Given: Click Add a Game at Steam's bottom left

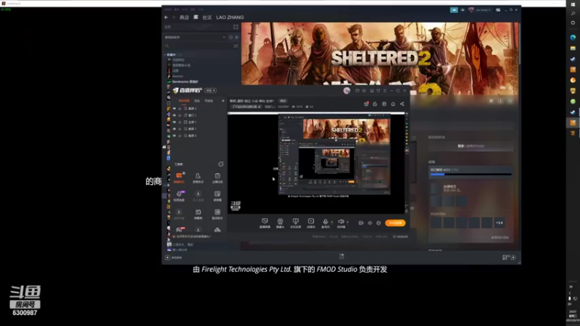Looking at the screenshot, I should (x=173, y=258).
